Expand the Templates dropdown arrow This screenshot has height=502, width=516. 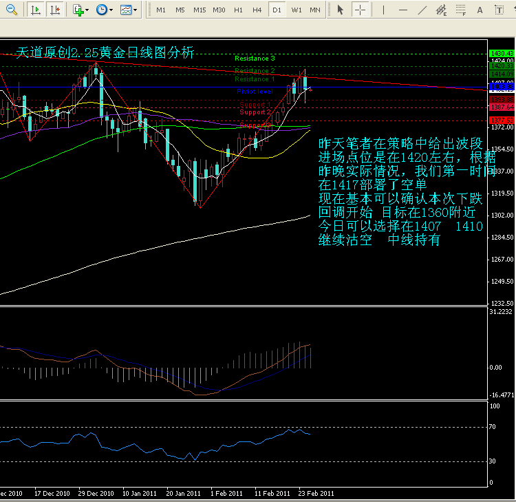tap(136, 10)
